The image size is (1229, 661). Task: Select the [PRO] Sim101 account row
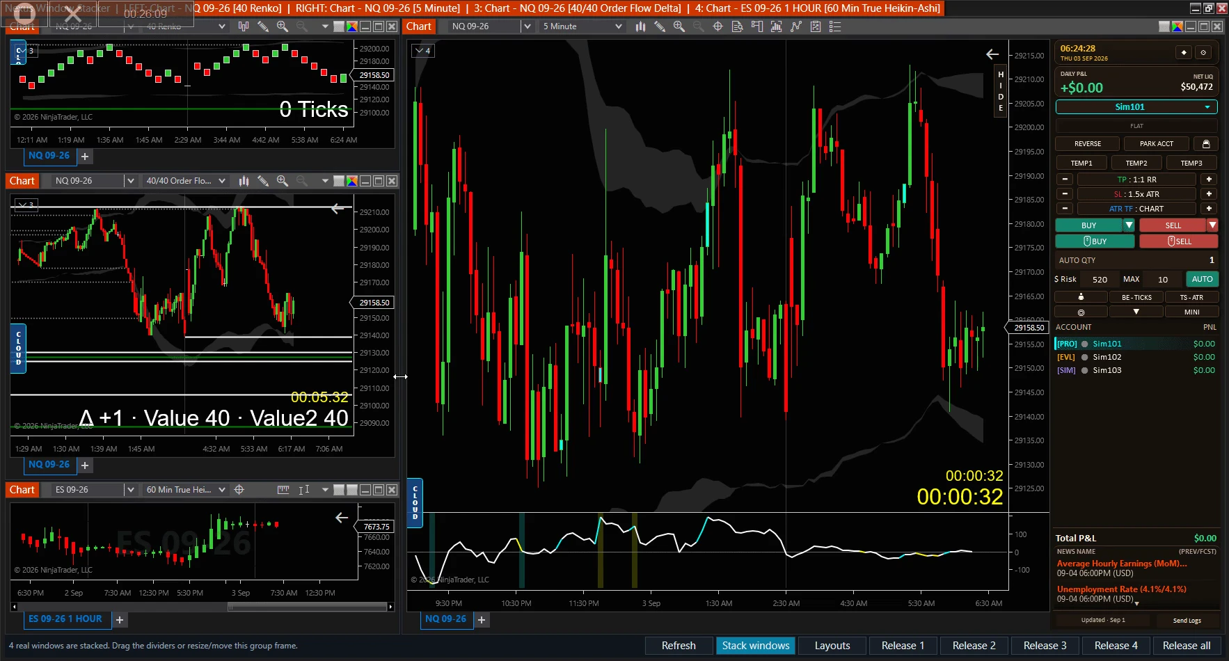tap(1136, 344)
